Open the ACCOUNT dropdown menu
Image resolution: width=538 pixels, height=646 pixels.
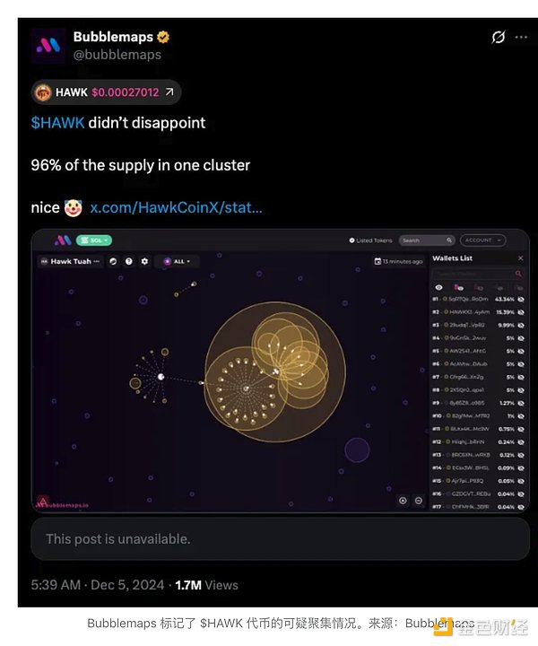tap(482, 240)
